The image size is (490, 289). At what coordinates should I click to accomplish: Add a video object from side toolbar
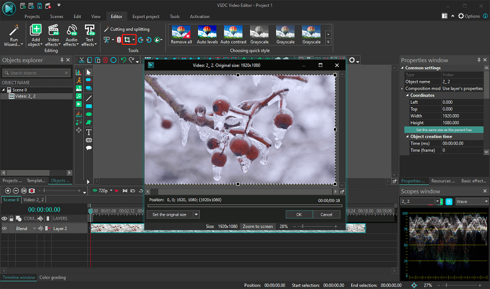(79, 104)
